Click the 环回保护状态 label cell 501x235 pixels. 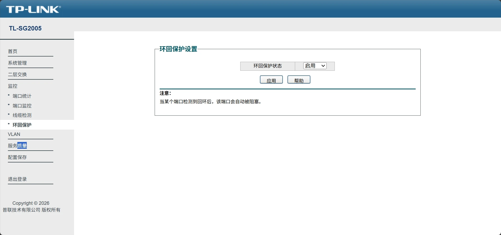tap(268, 66)
